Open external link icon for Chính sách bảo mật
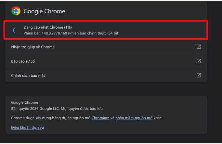The image size is (222, 144). tap(199, 75)
